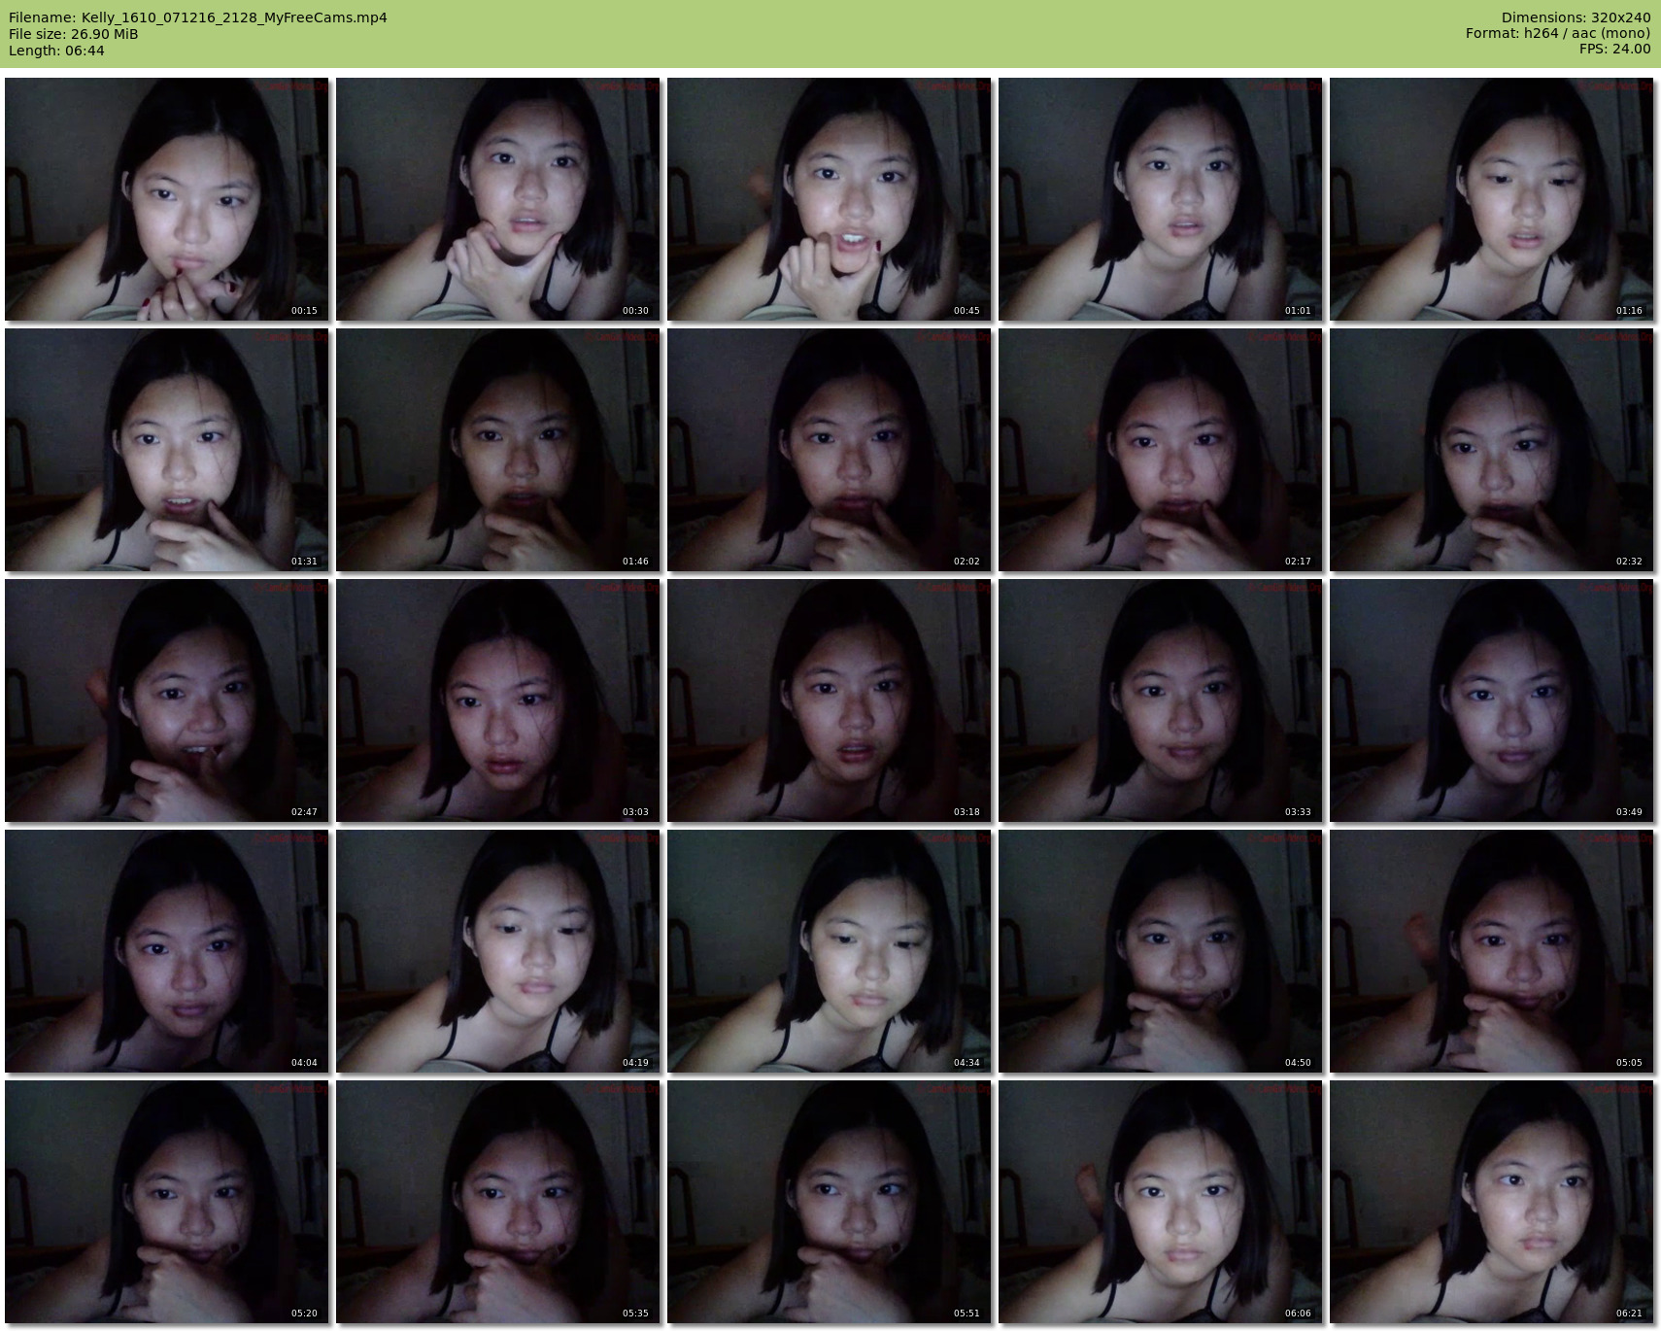This screenshot has height=1331, width=1661.
Task: Open the frame at 05:35
Action: click(x=497, y=1202)
